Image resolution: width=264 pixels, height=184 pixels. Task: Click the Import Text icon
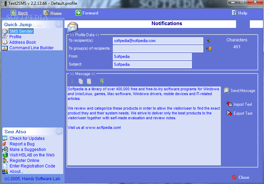pyautogui.click(x=229, y=104)
